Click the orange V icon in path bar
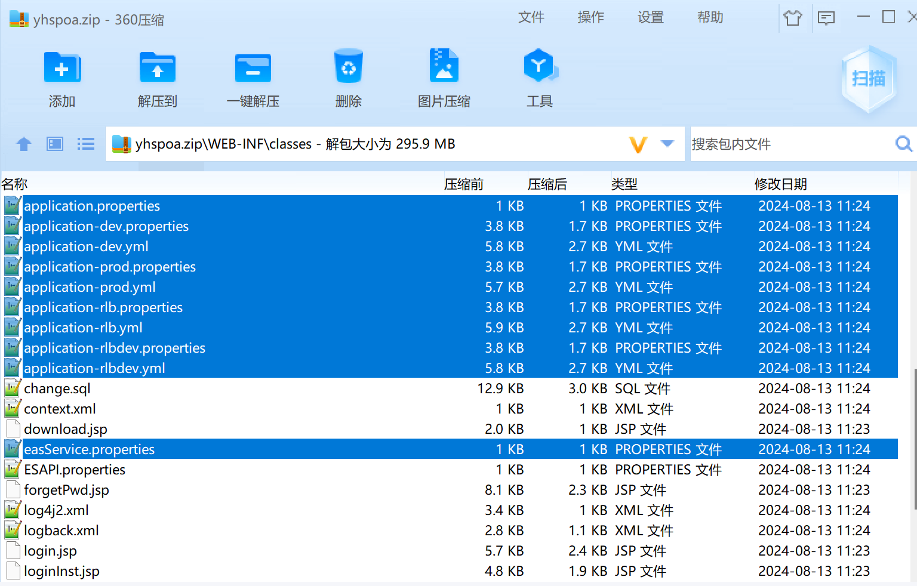This screenshot has width=917, height=586. [x=638, y=144]
